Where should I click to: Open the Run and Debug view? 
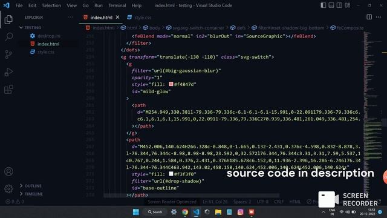pyautogui.click(x=8, y=72)
